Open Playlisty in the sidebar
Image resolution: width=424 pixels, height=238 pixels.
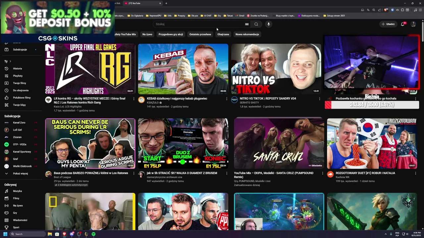pos(18,76)
